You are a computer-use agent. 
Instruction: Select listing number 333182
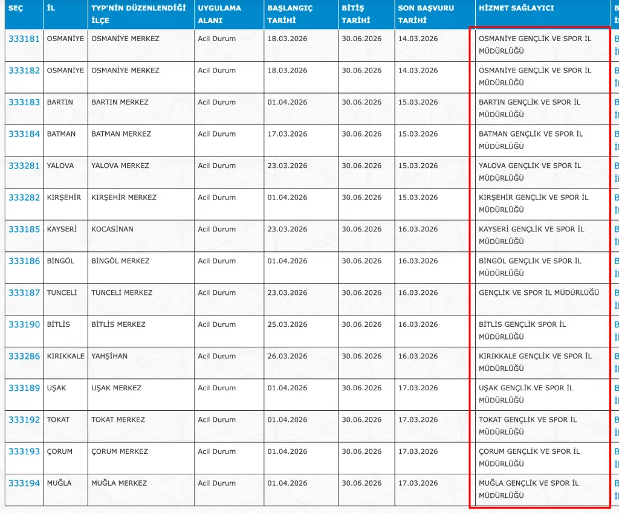point(24,71)
